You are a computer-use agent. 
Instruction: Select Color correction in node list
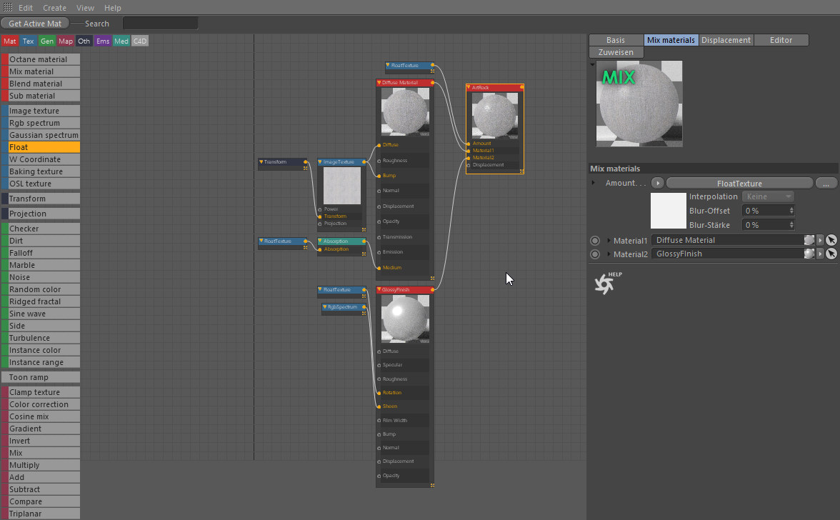41,404
